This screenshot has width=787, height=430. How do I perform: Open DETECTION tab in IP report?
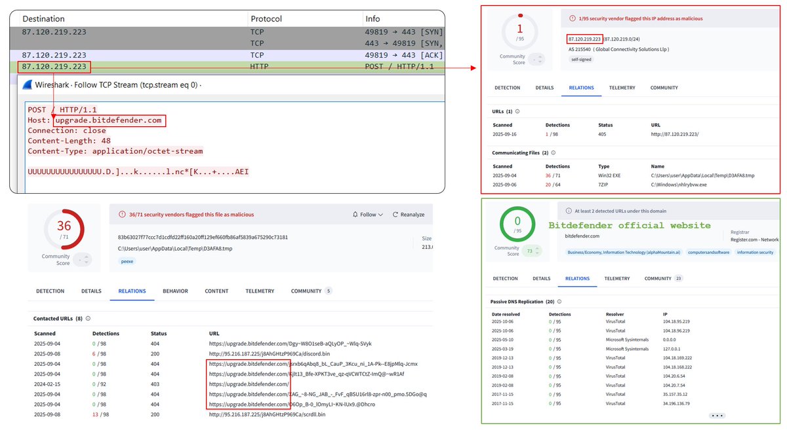pos(507,88)
